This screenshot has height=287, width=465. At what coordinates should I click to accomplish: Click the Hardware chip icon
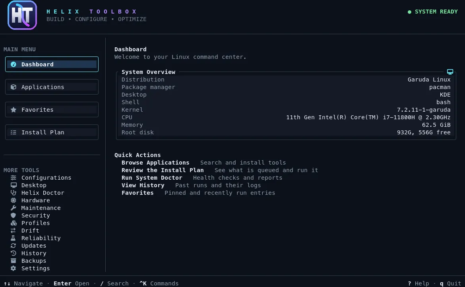[x=14, y=200]
